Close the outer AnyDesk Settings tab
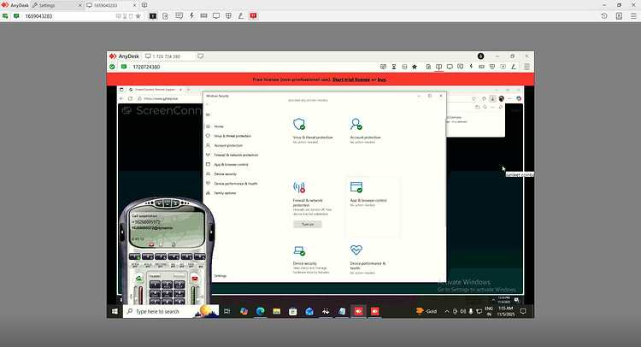This screenshot has width=641, height=347. [79, 5]
